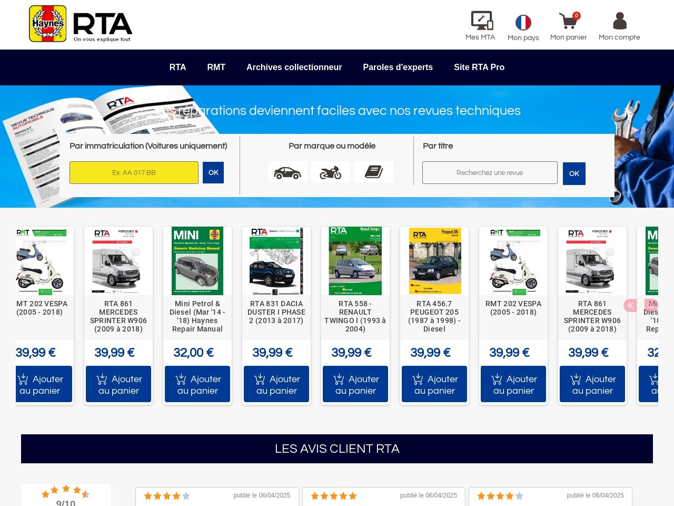Open RTA 456.7 PEUGEOT 205 title link
Viewport: 674px width, 506px height.
pos(434,316)
